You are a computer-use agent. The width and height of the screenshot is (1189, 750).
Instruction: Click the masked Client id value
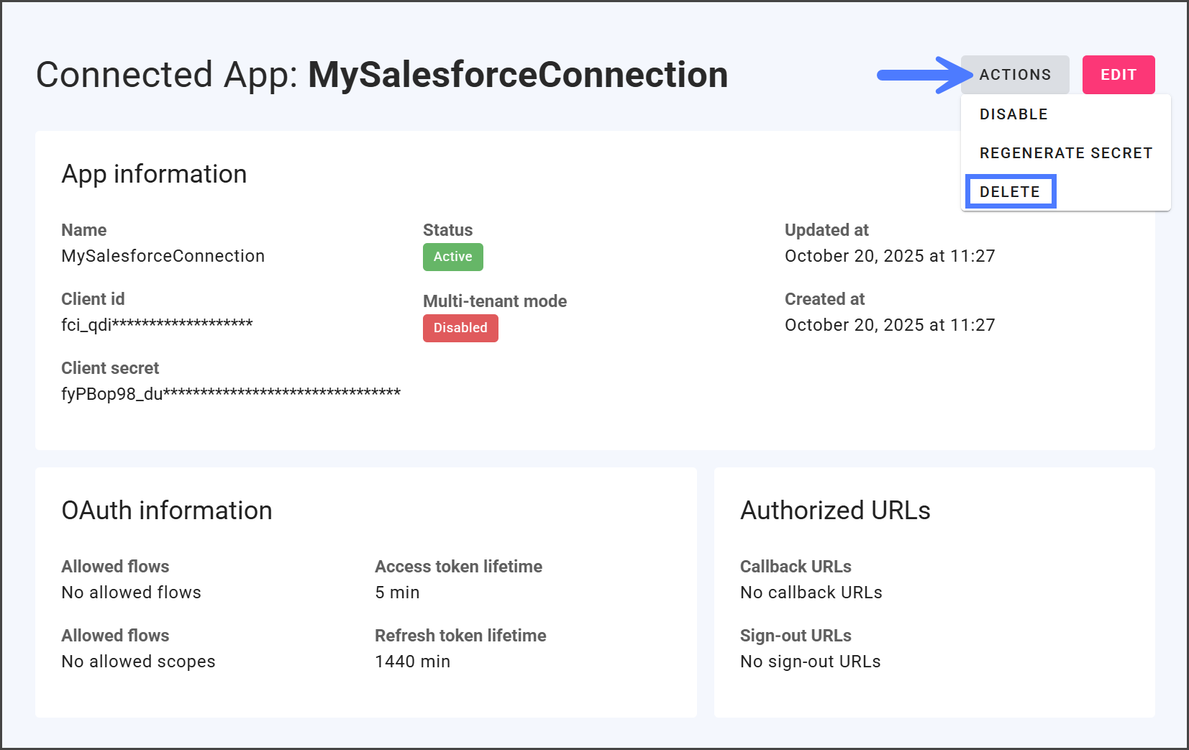tap(157, 324)
